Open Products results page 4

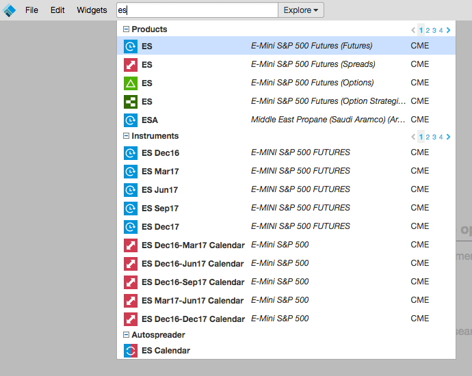tap(441, 30)
